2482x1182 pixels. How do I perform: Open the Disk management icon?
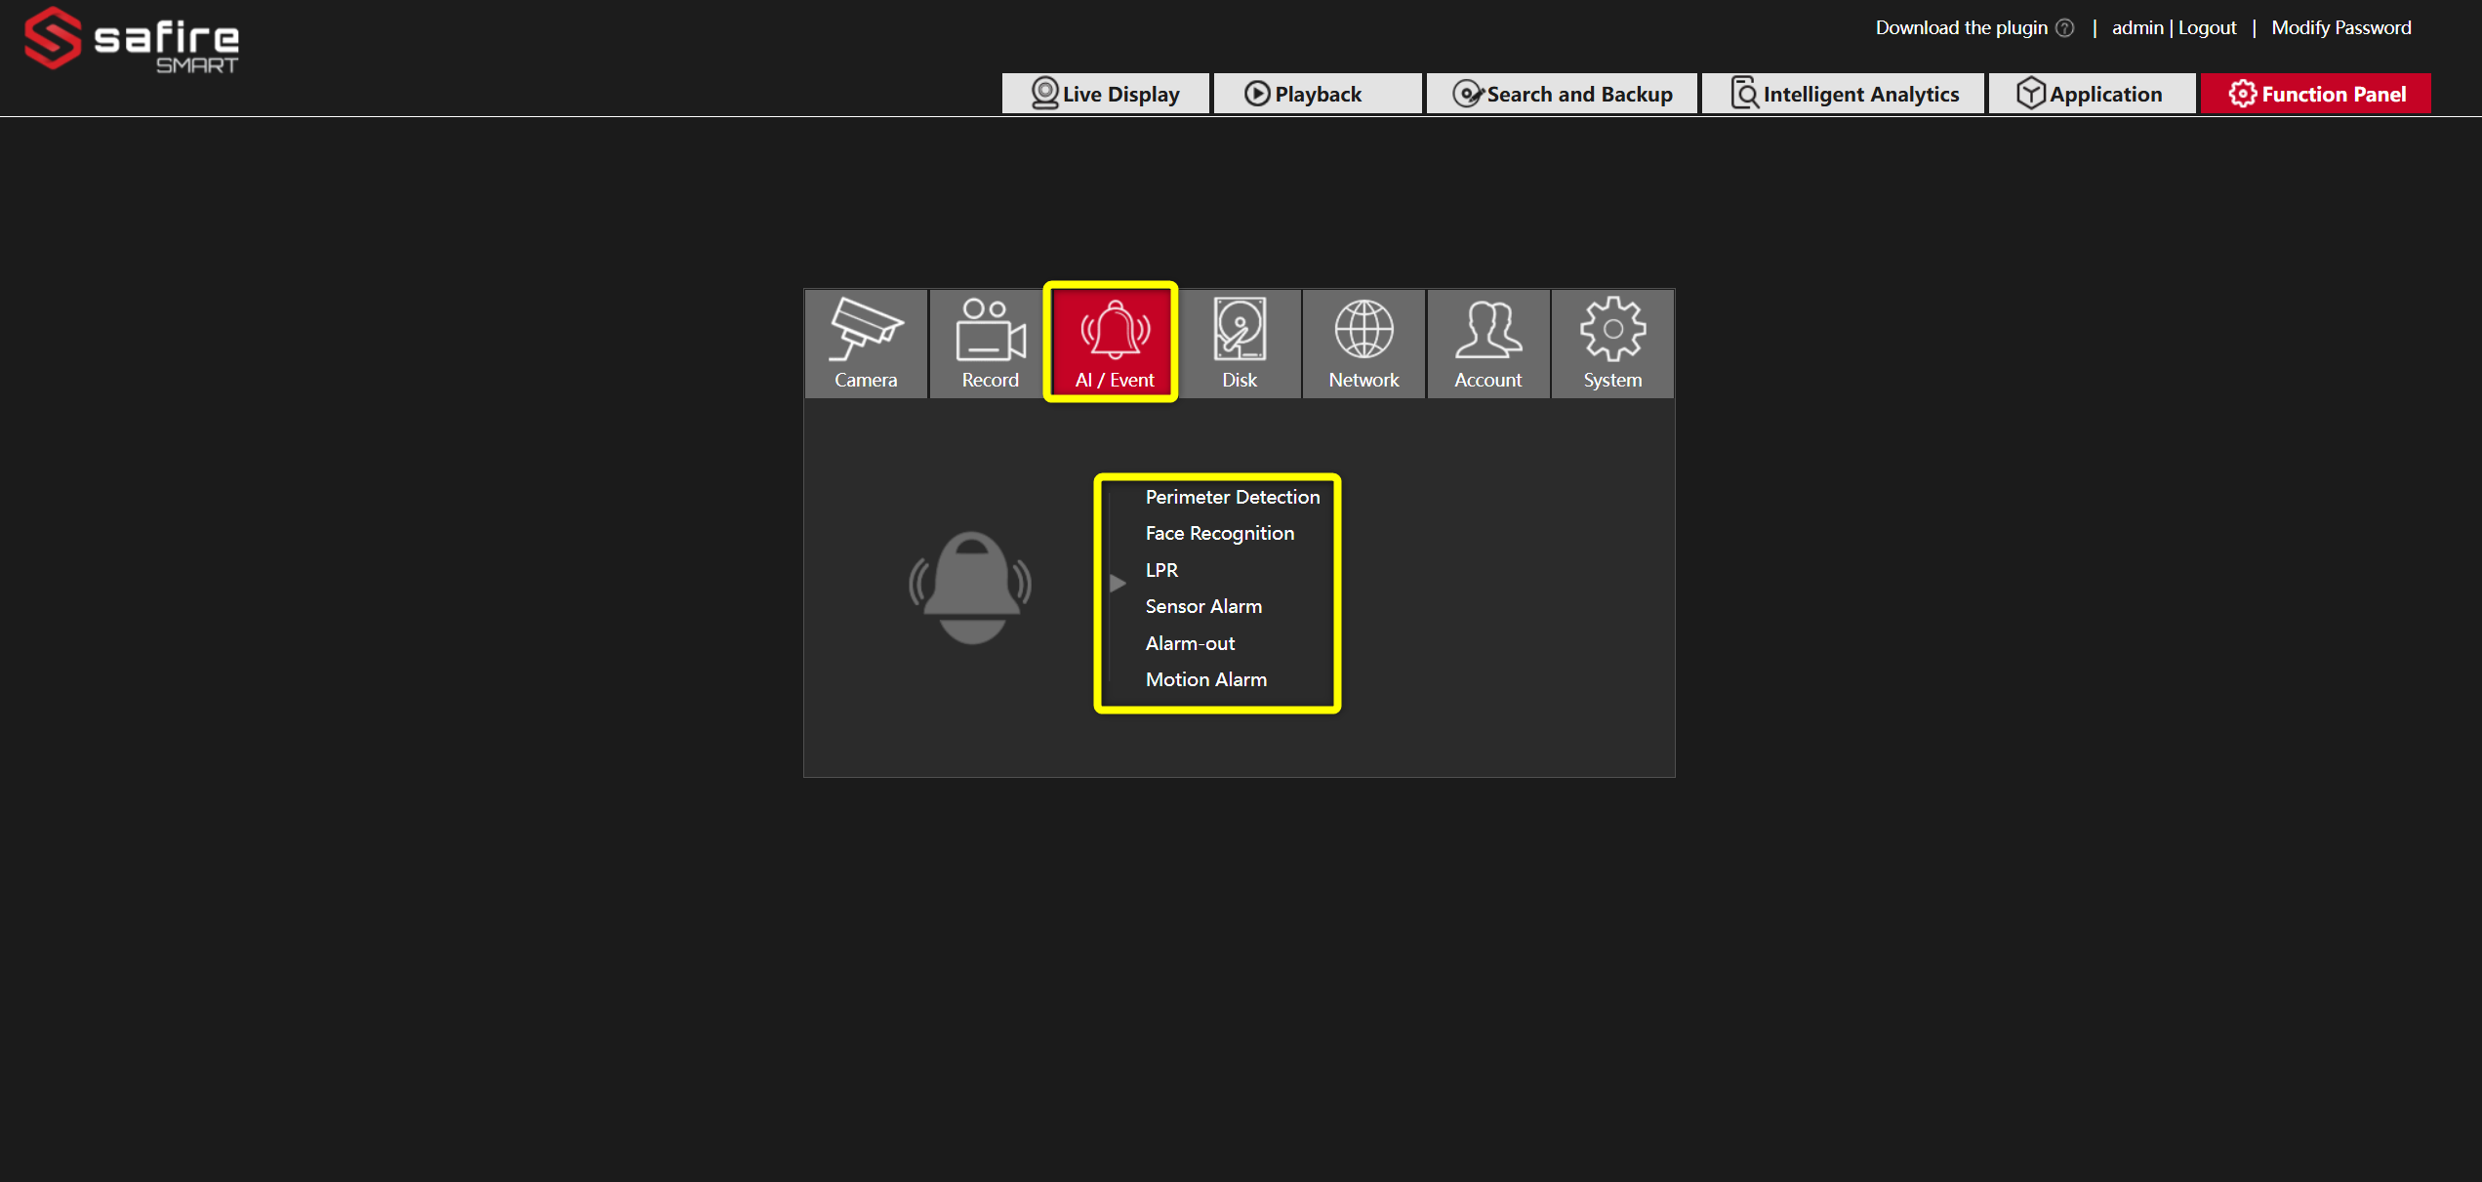pyautogui.click(x=1240, y=343)
